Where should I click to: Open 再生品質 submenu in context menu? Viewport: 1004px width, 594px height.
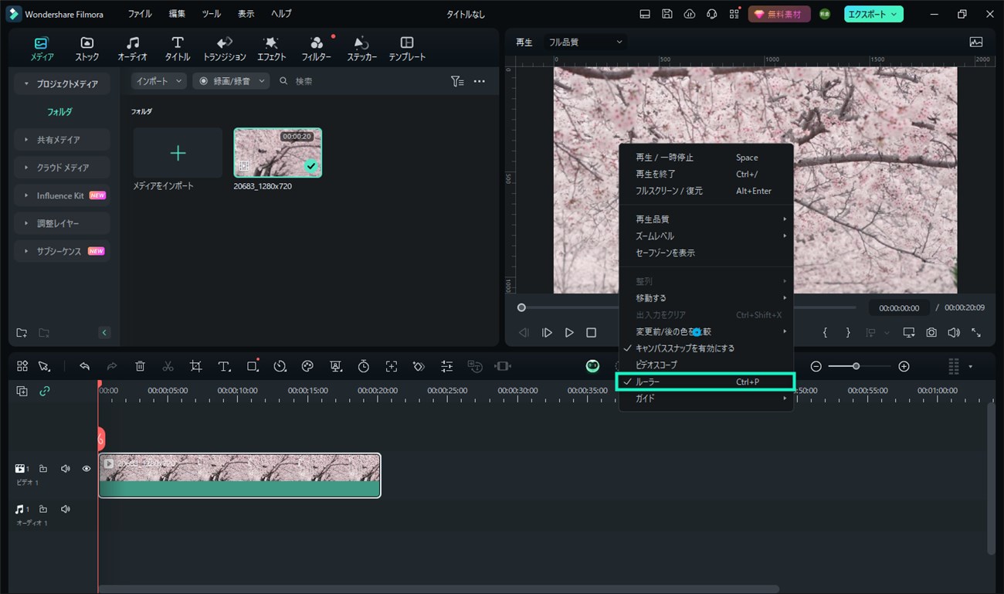pyautogui.click(x=706, y=219)
